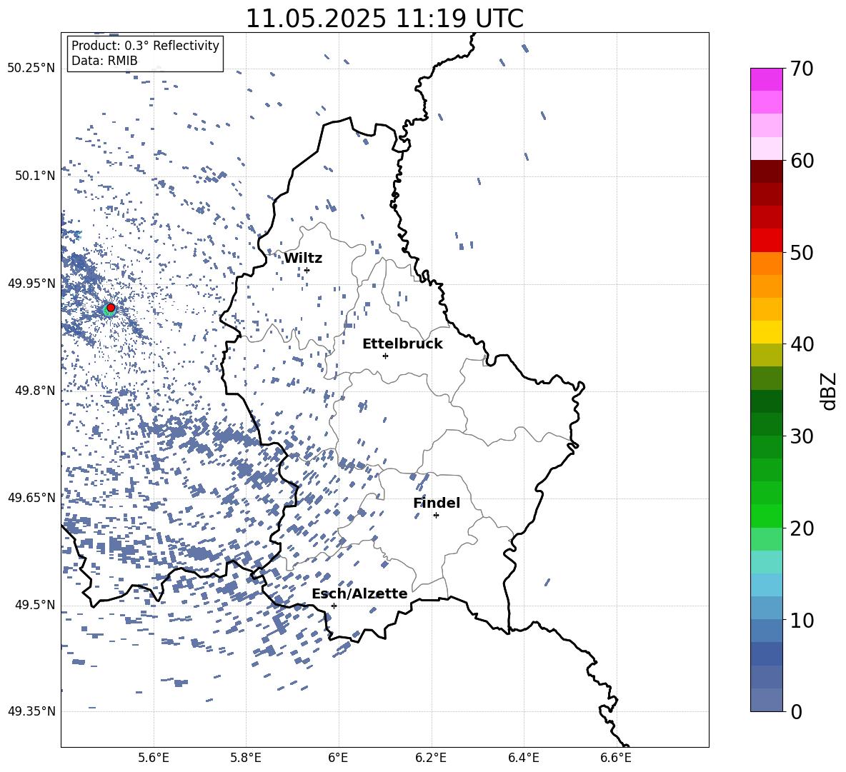Click the title 11.05.2025 11:19 UTC
The height and width of the screenshot is (772, 846).
coord(384,19)
